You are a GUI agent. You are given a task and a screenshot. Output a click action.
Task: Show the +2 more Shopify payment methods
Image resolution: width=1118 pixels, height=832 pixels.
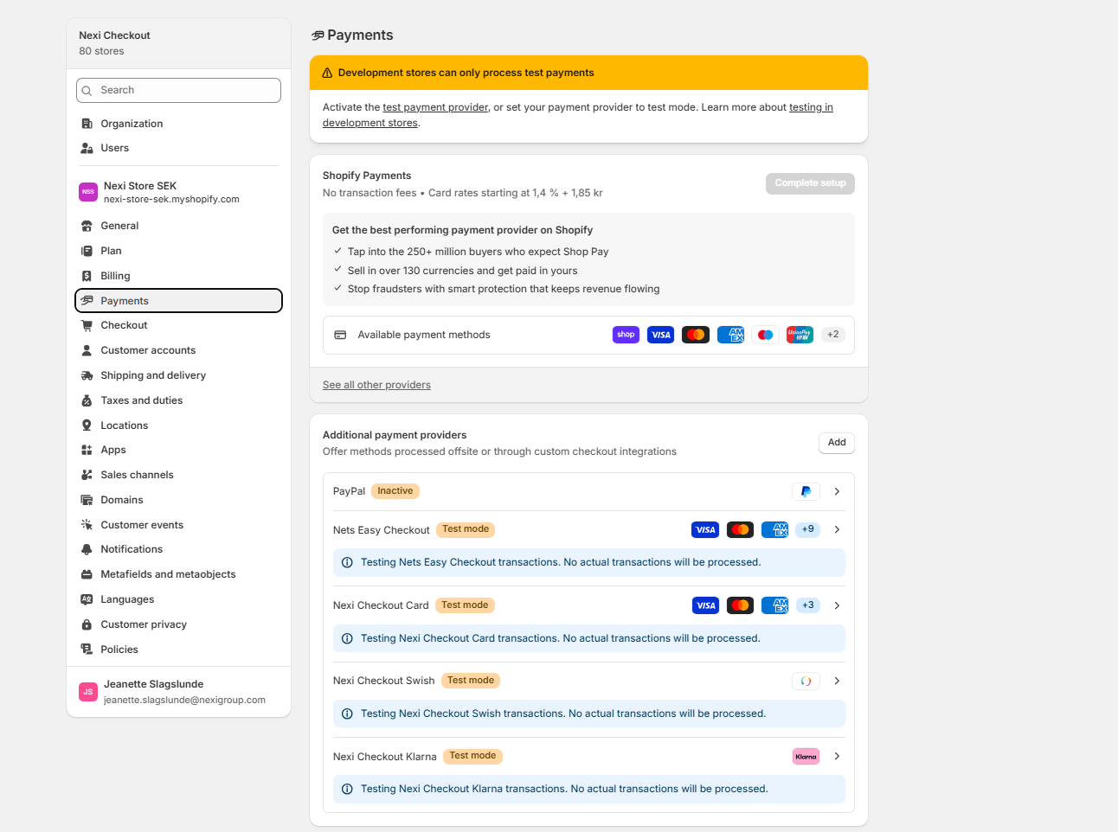pos(832,335)
